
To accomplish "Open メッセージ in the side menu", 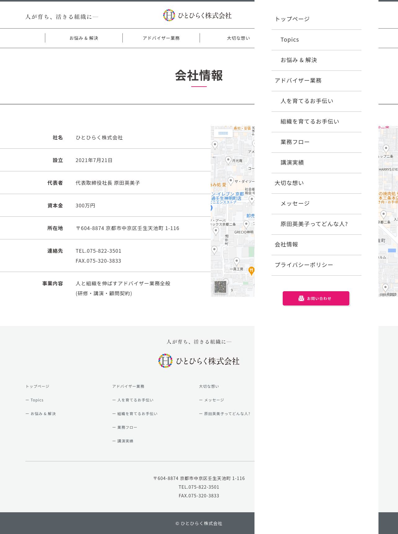I will pos(316,204).
